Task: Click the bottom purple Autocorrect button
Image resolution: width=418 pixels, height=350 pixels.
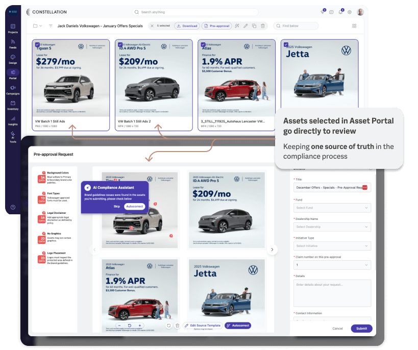Action: coord(238,326)
